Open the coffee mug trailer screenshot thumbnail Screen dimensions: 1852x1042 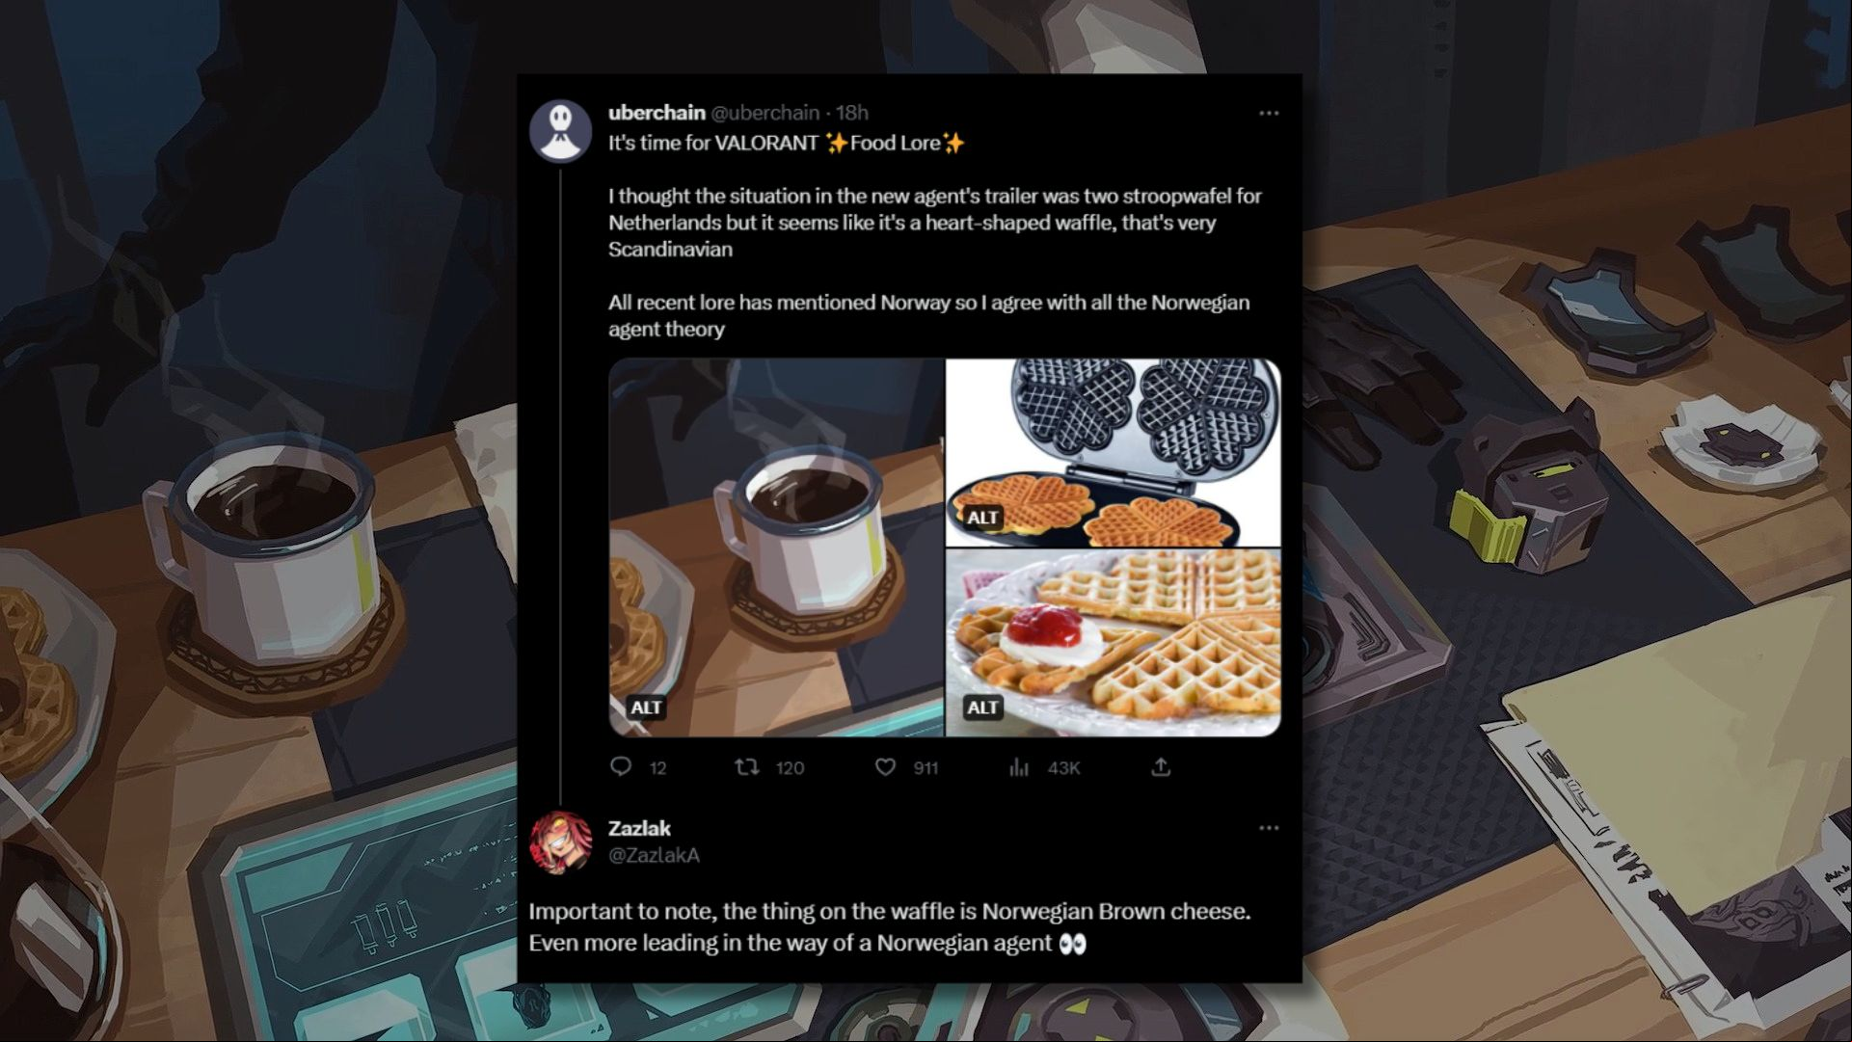click(x=776, y=548)
